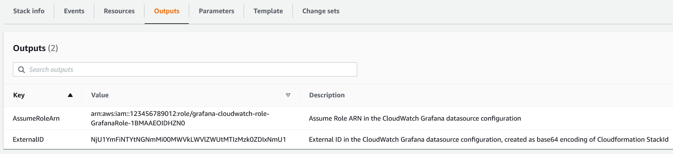
Task: Click the Search outputs field
Action: [189, 70]
